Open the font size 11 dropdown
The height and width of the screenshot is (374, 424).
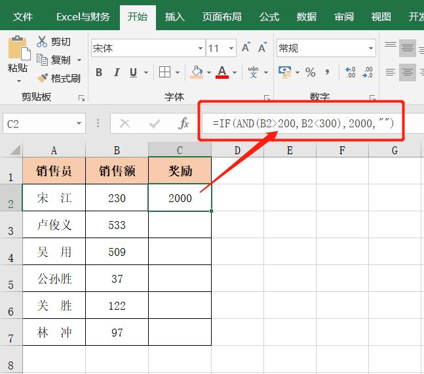pos(231,48)
